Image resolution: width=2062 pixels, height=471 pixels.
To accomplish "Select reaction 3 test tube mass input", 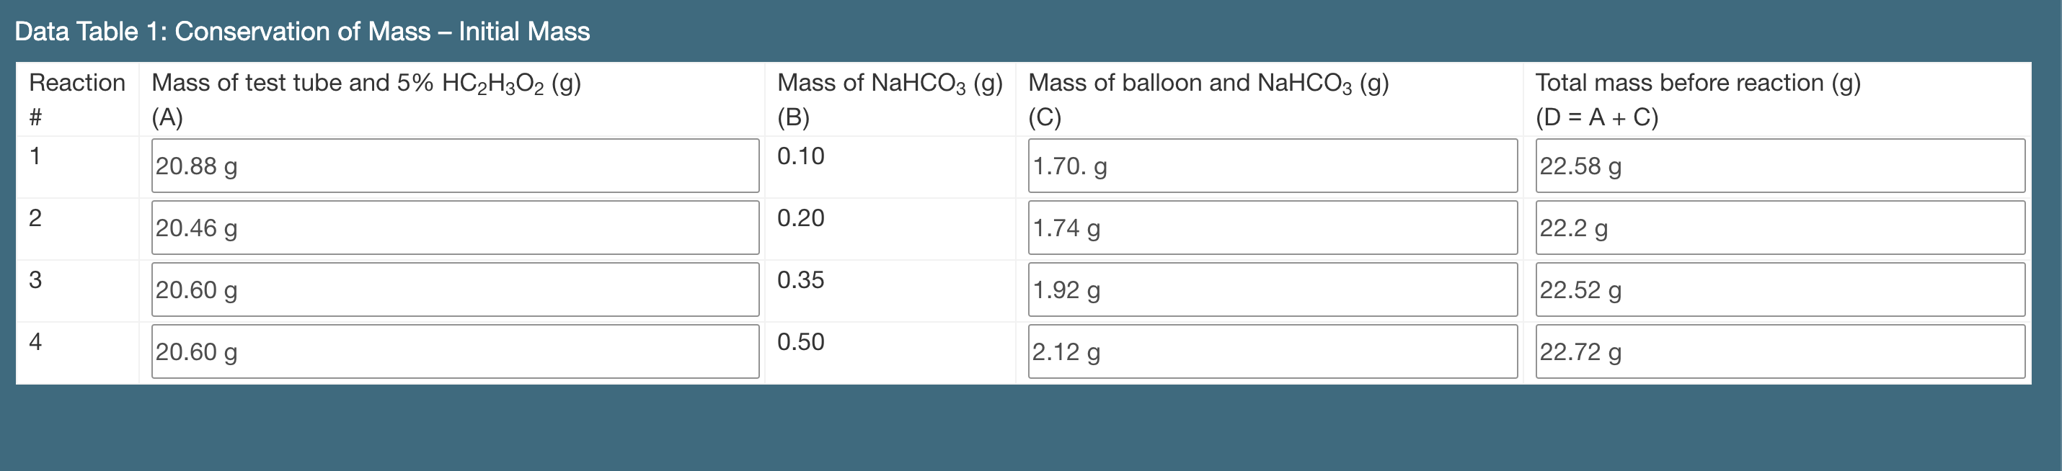I will click(455, 290).
